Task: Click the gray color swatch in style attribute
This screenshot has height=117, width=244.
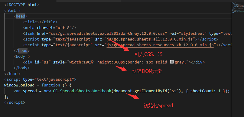Action: [172, 62]
